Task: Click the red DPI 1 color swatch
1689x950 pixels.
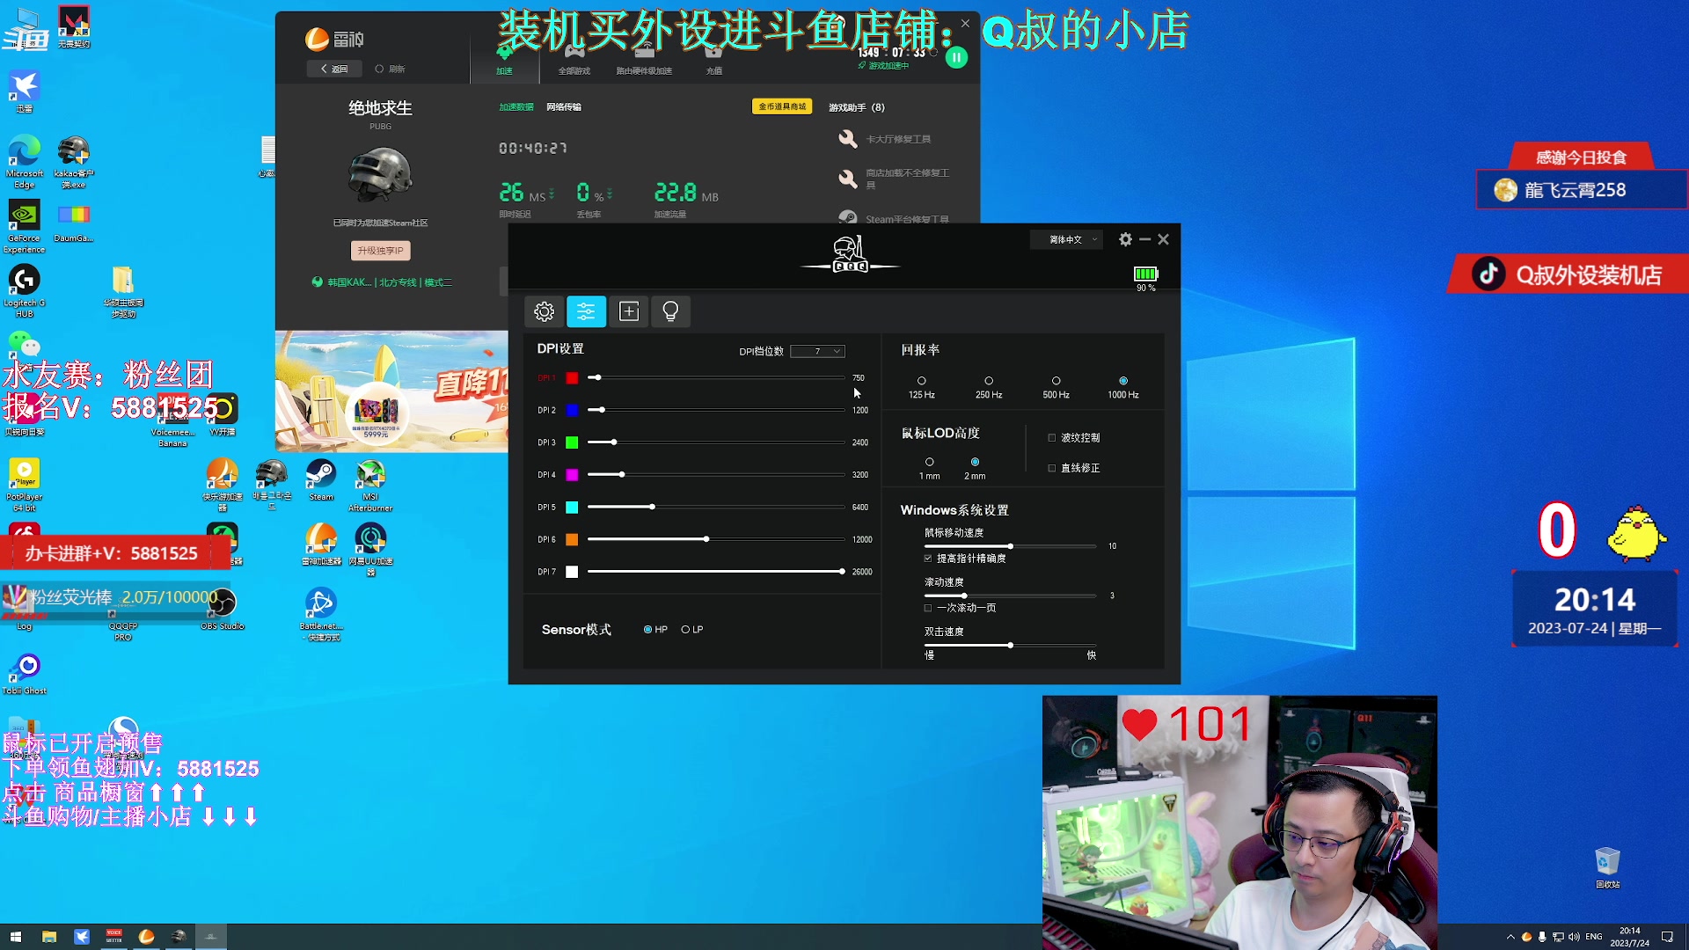Action: [x=572, y=378]
